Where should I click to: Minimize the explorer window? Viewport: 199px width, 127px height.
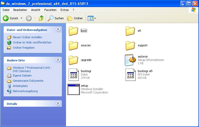(x=183, y=4)
